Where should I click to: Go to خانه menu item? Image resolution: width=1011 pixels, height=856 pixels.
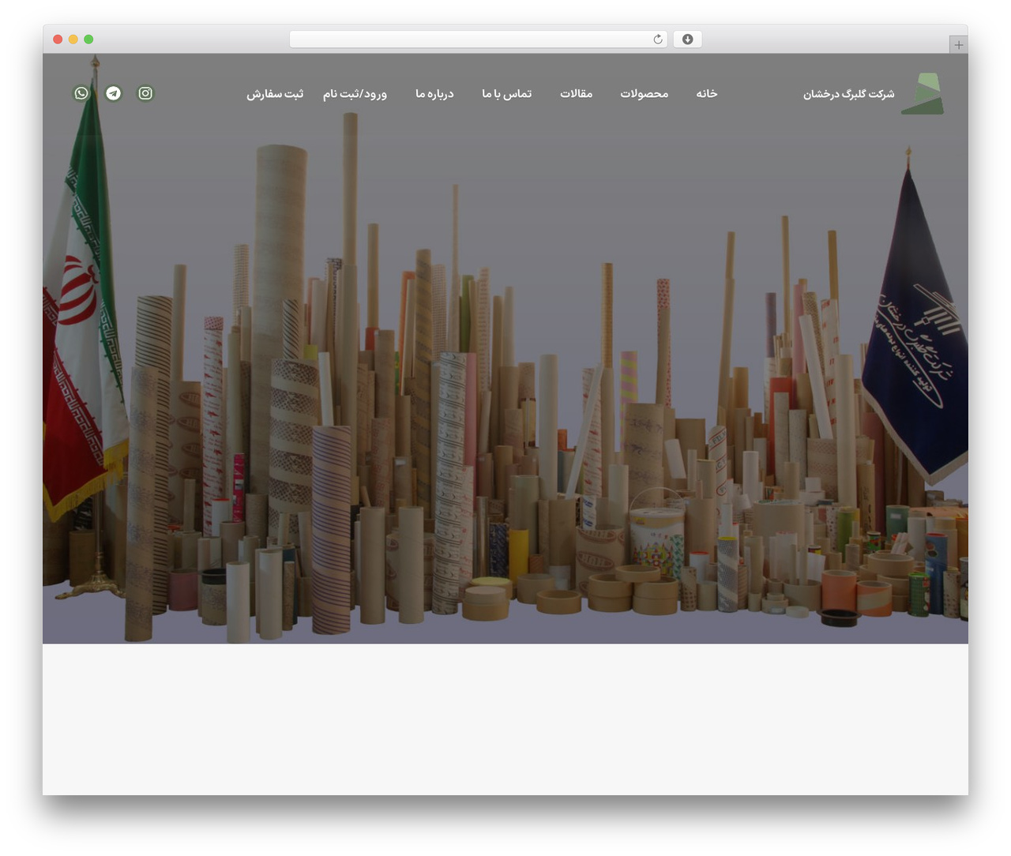pos(707,94)
